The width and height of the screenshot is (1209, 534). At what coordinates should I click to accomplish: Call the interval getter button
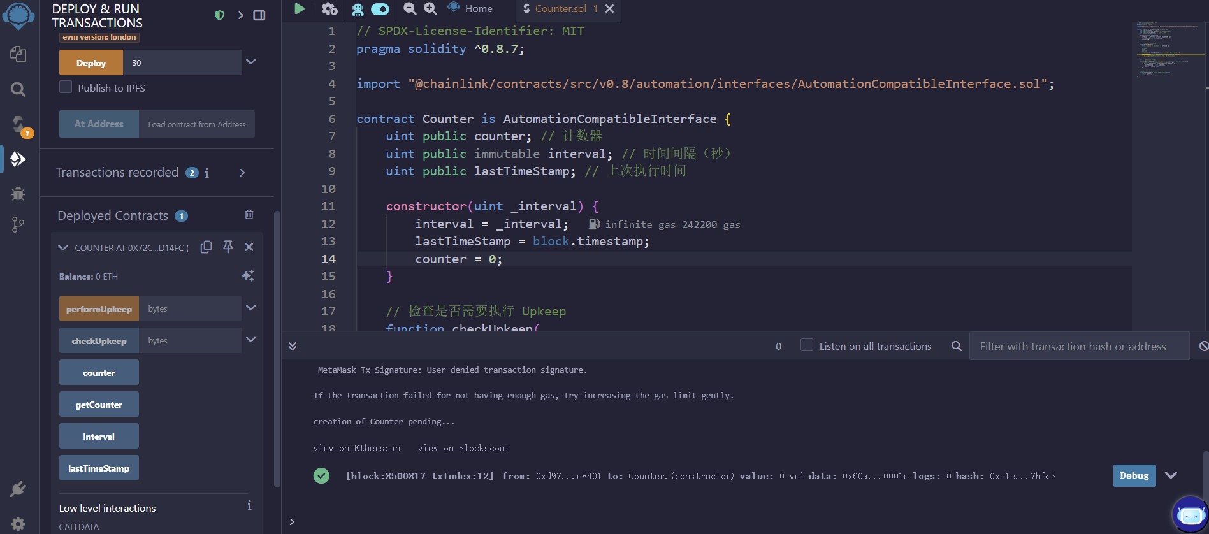click(x=99, y=436)
